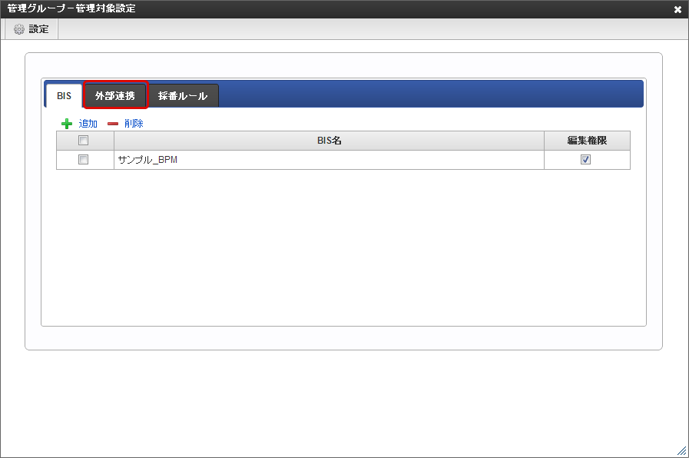This screenshot has width=689, height=458.
Task: Uncheck 編集権限 checkbox for サンプル_BPM
Action: 585,160
